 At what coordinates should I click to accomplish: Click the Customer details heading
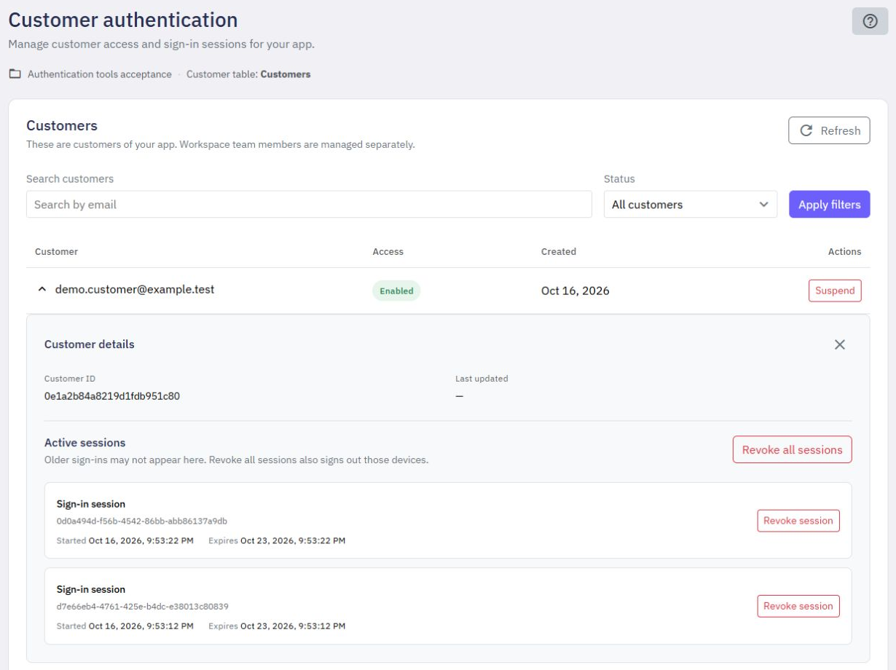tap(90, 344)
